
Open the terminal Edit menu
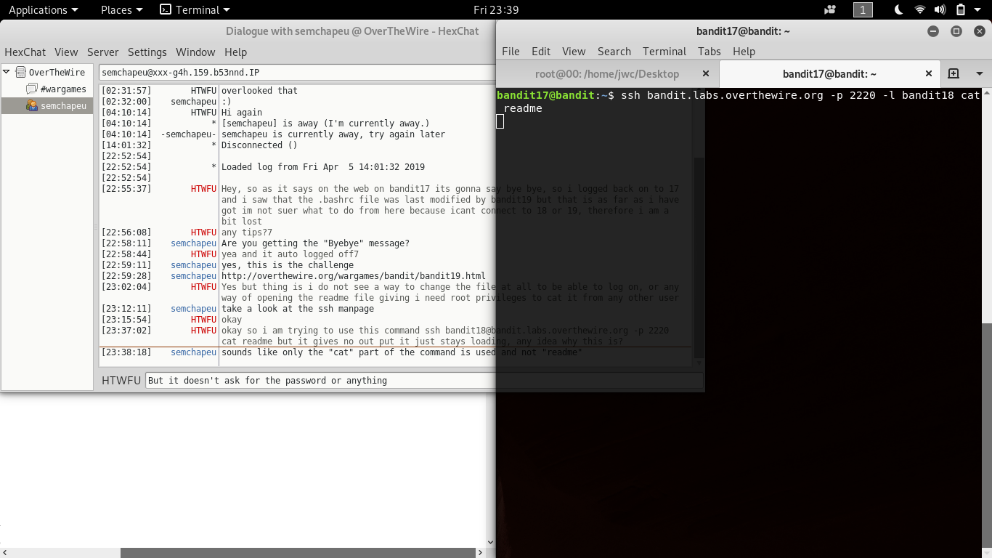541,52
